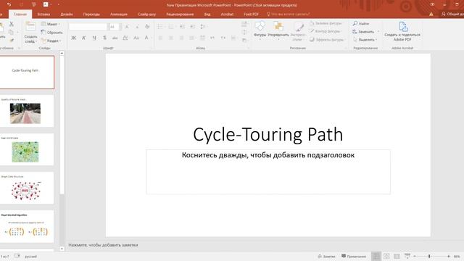Select the bicycle lane photo slide thumbnail
This screenshot has width=464, height=261.
pos(26,111)
